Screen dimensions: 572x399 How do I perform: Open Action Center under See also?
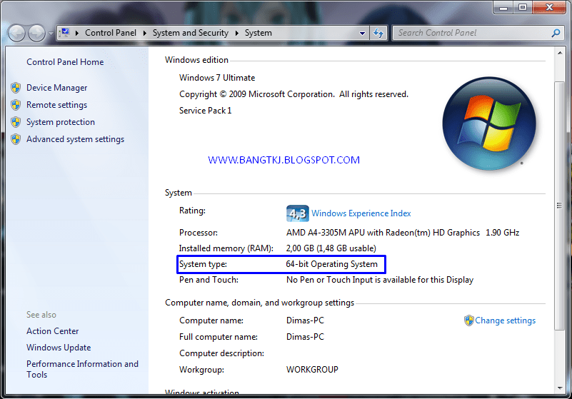[53, 331]
